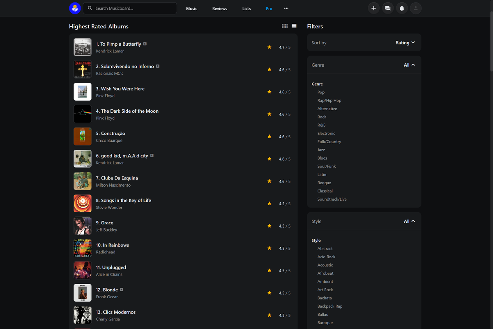Image resolution: width=493 pixels, height=329 pixels.
Task: Select the Pop genre filter
Action: click(321, 93)
